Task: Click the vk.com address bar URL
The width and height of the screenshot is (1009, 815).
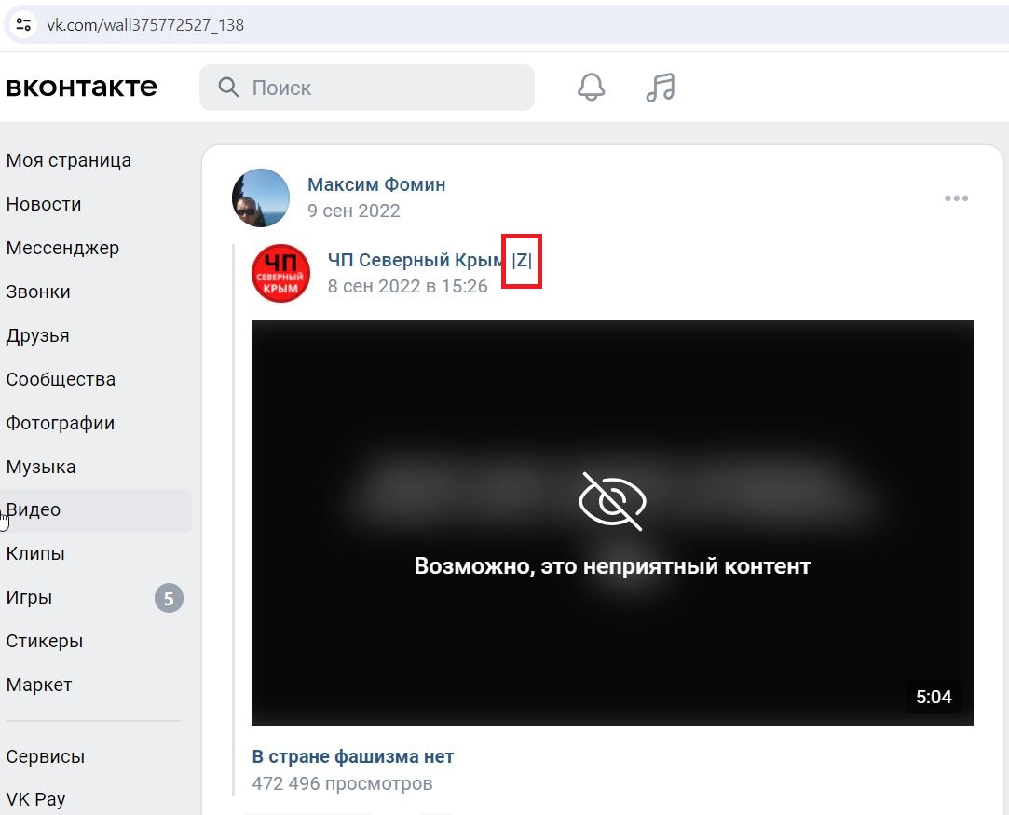Action: (x=145, y=25)
